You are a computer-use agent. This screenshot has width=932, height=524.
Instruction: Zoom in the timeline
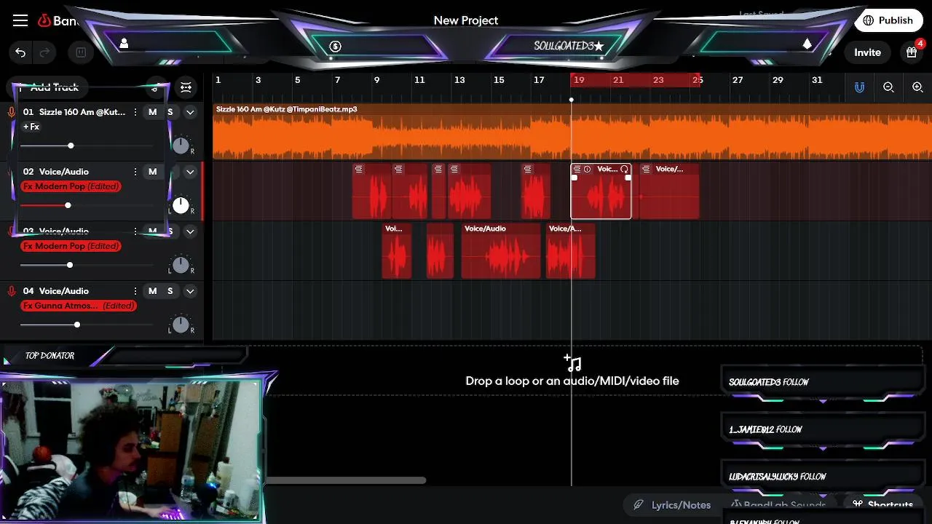917,87
